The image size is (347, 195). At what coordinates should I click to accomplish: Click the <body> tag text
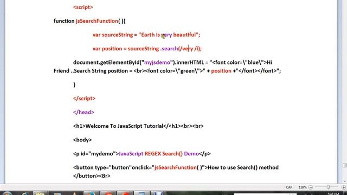click(x=82, y=140)
